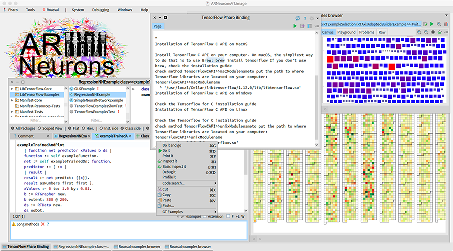The image size is (453, 251).
Task: Open the Roassal examples browser window menu arrow
Action: pos(446,15)
